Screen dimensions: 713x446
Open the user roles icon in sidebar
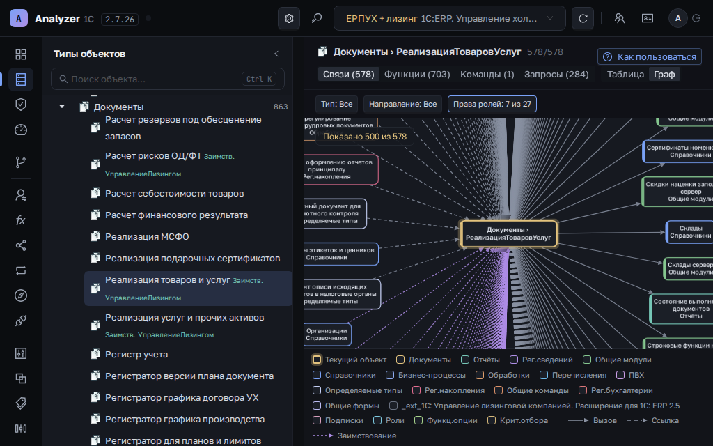point(21,195)
